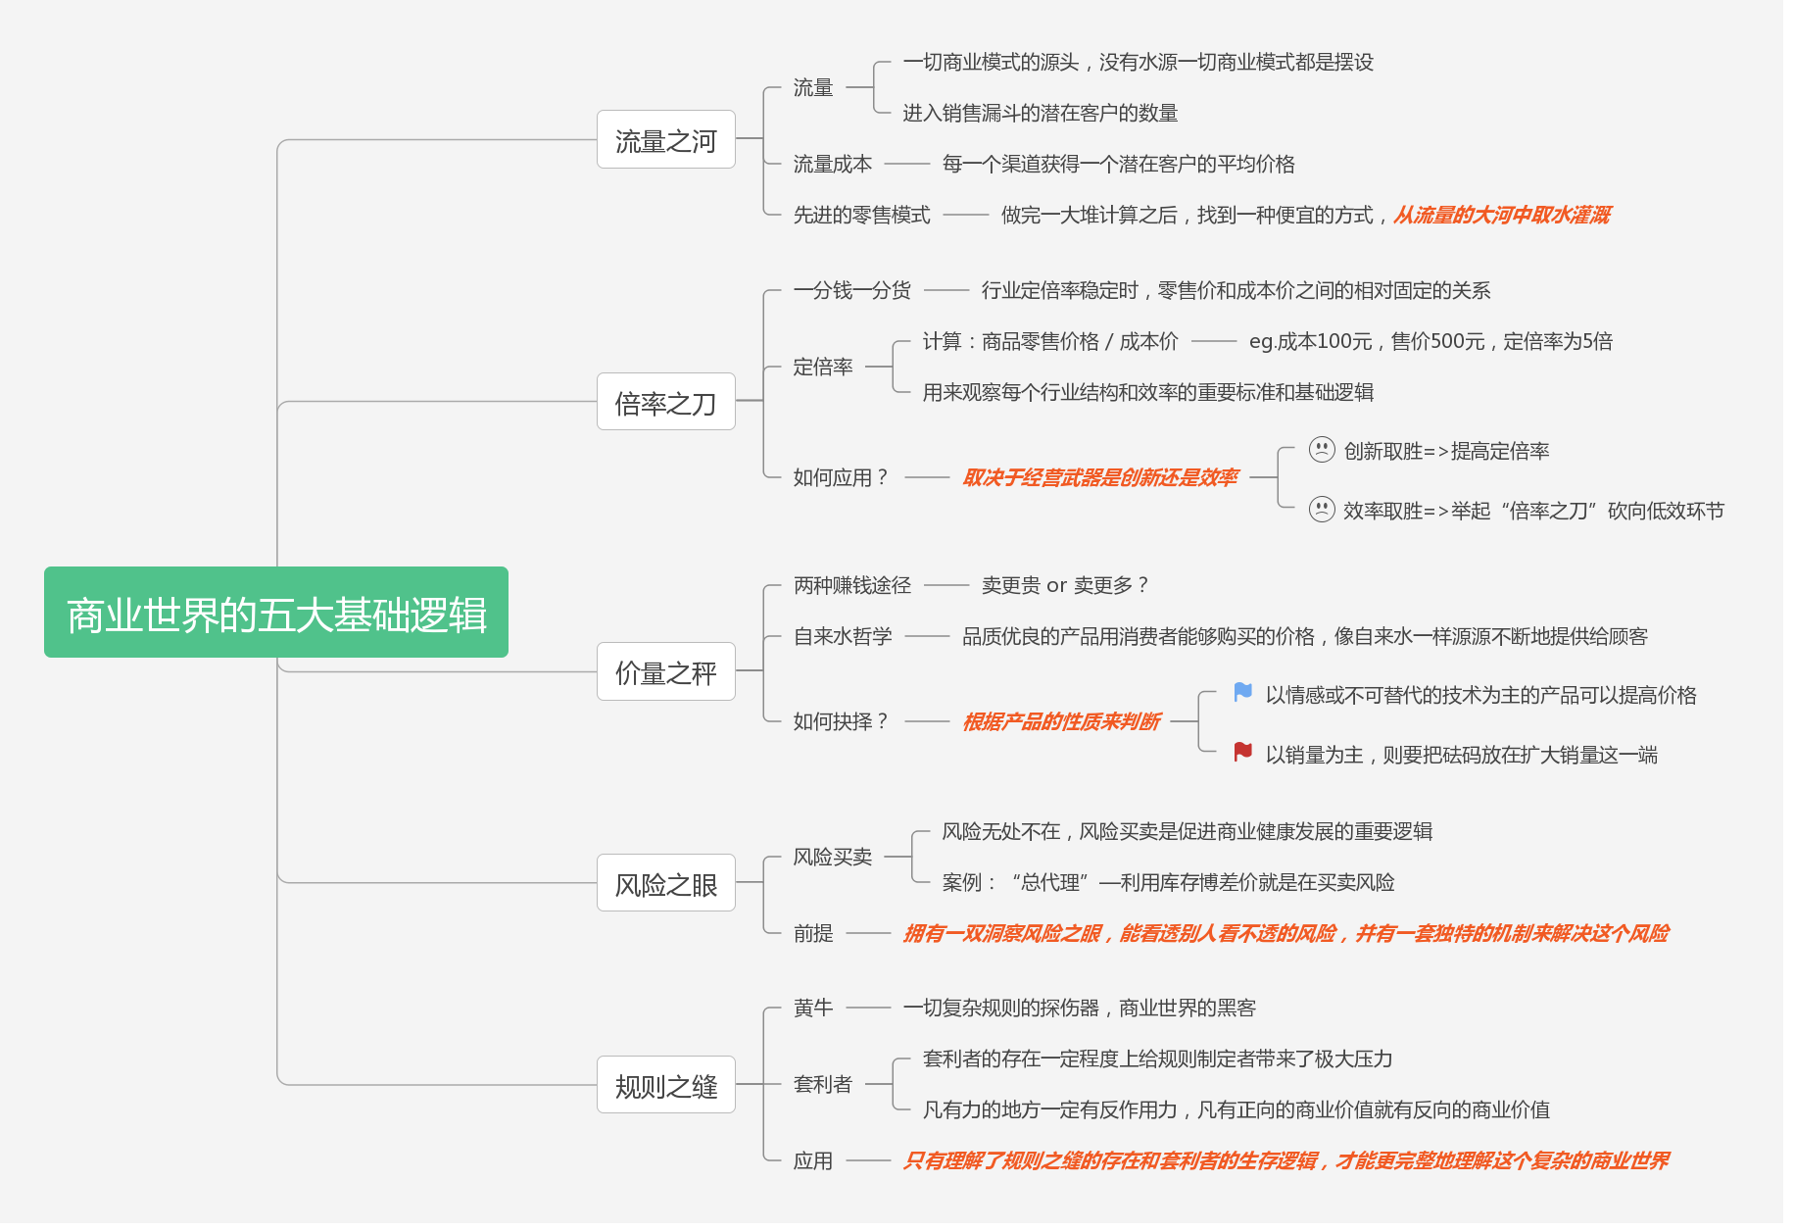1794x1231 pixels.
Task: Select the central topic 商业世界的五大基础逻辑
Action: click(x=276, y=613)
